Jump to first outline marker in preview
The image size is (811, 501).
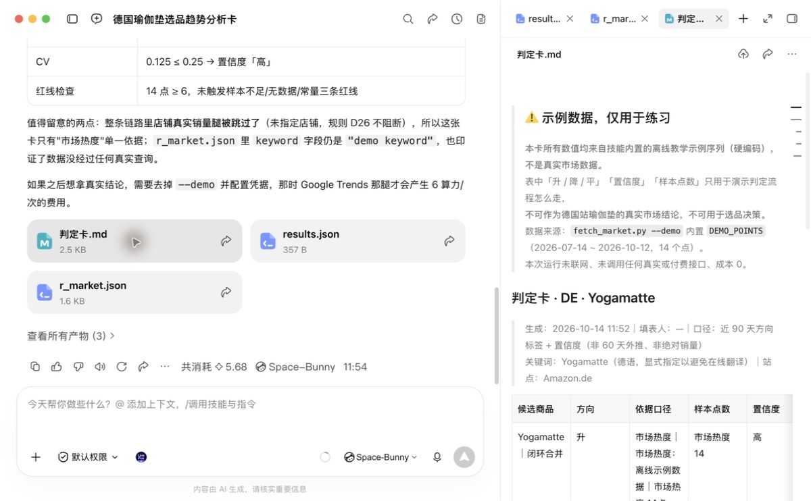coord(796,107)
